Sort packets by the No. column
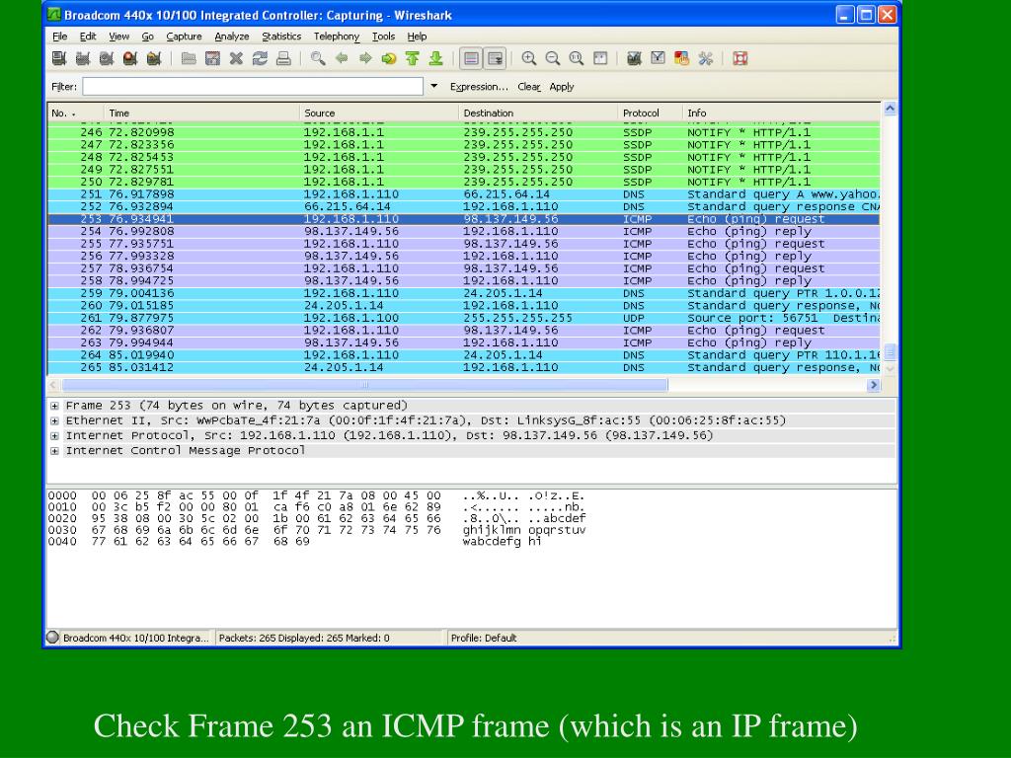Image resolution: width=1011 pixels, height=758 pixels. (x=75, y=113)
